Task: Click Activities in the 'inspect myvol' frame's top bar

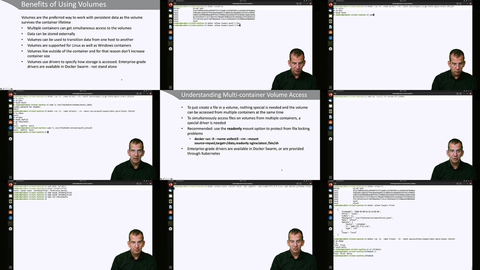Action: coord(171,1)
